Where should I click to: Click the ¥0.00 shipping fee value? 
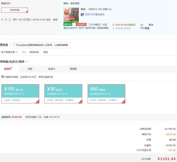(172, 140)
